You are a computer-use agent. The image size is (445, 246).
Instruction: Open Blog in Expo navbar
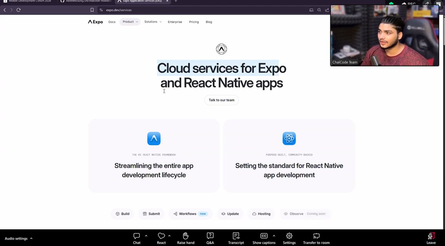[209, 22]
